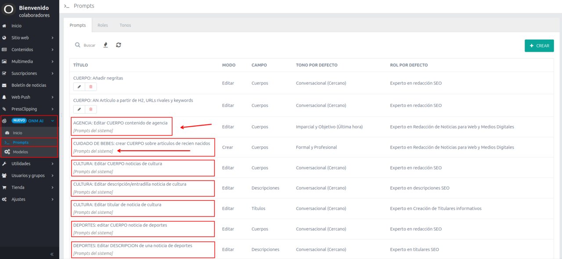Edit the 'AN Artículo a partir de H2' prompt
The height and width of the screenshot is (259, 562).
click(79, 109)
